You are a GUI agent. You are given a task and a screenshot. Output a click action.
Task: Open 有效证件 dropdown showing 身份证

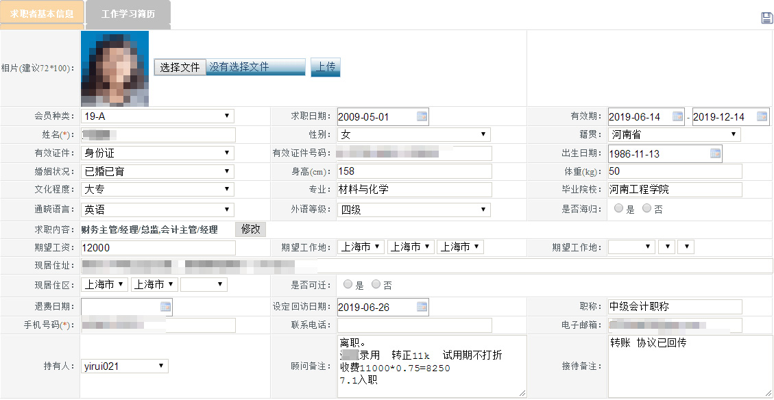click(x=158, y=153)
